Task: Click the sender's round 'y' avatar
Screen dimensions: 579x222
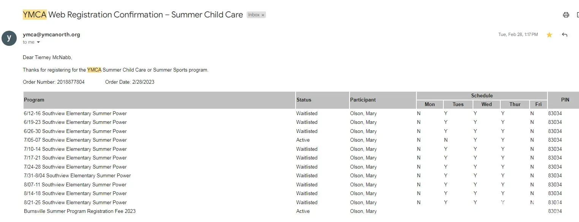Action: 9,38
